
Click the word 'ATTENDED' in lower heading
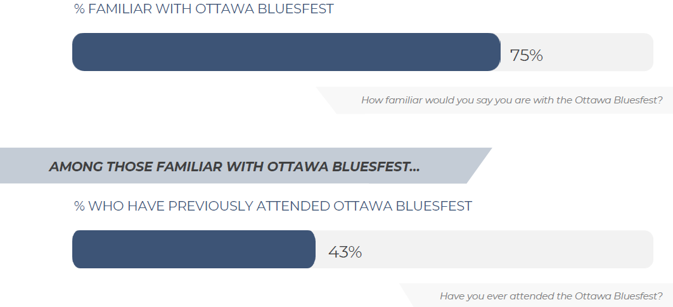(293, 206)
